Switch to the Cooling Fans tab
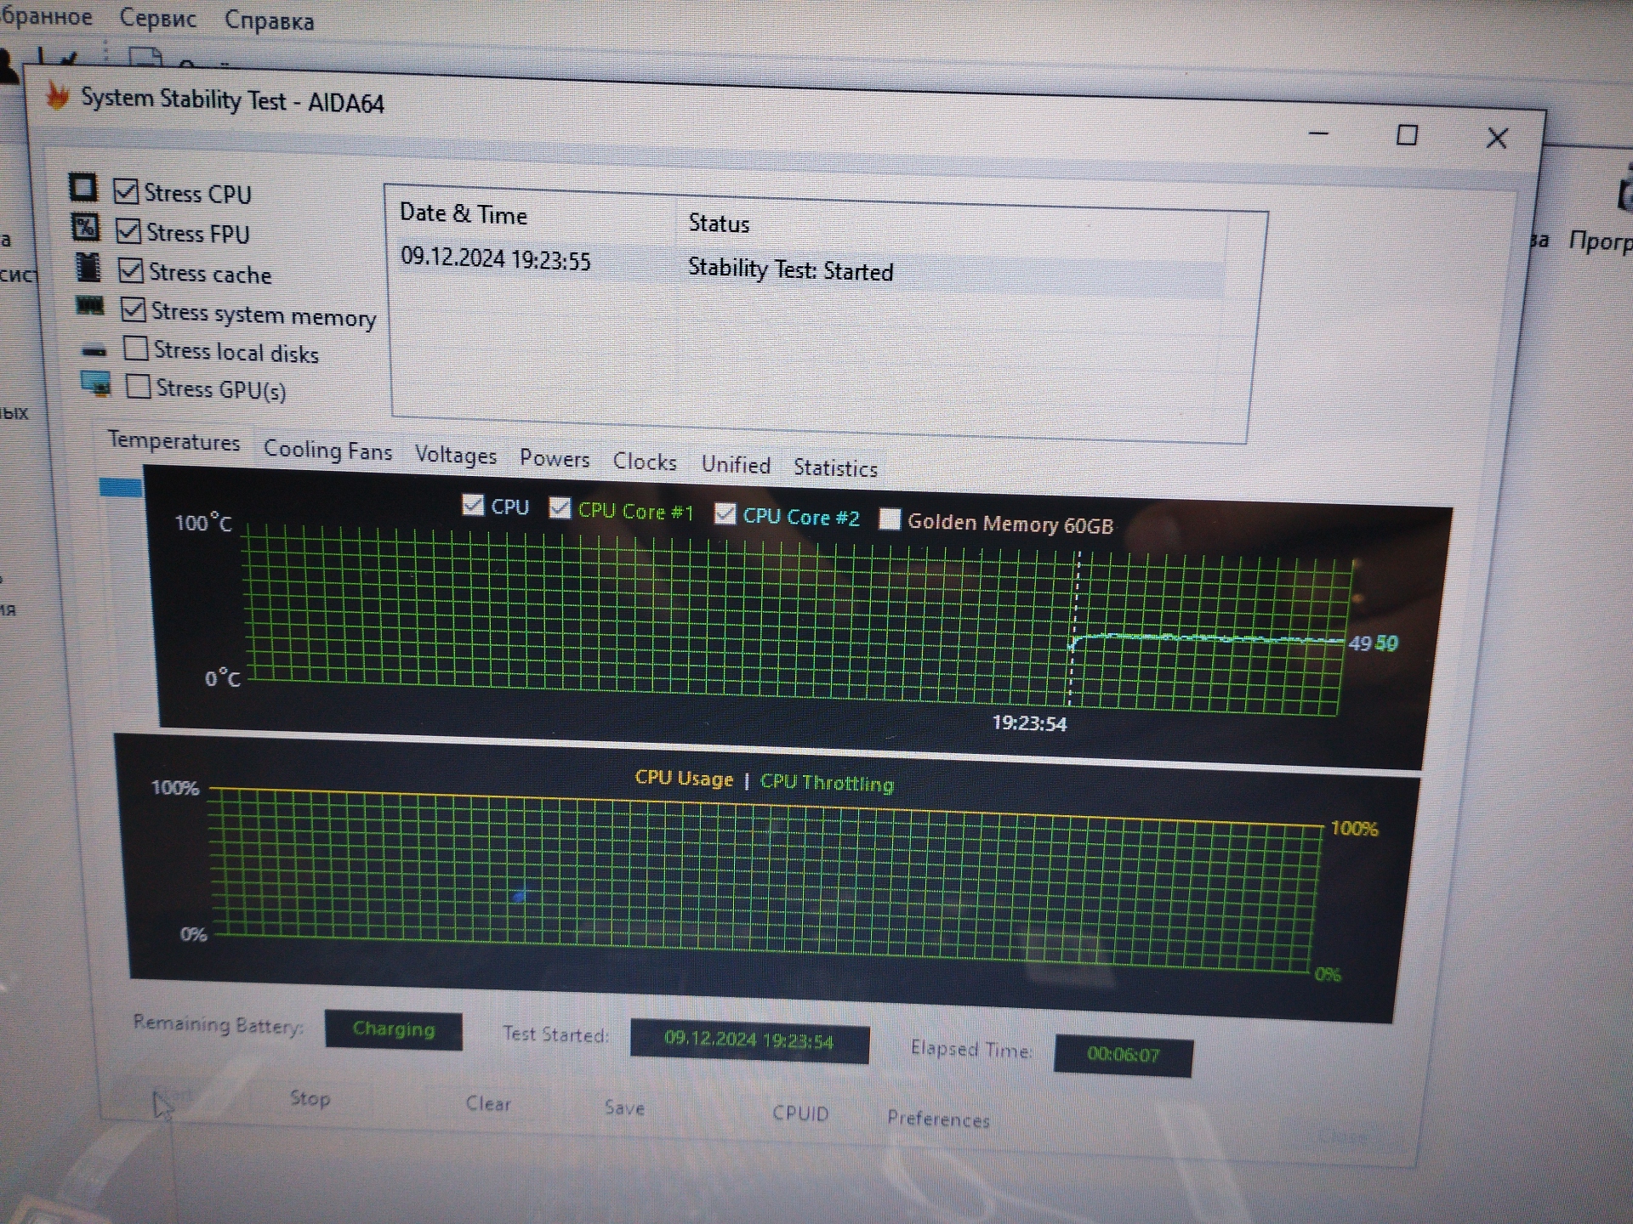This screenshot has width=1633, height=1224. (328, 450)
